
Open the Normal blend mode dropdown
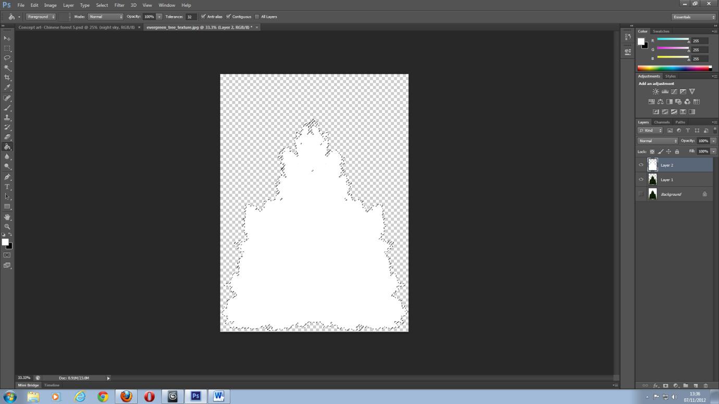pos(658,141)
